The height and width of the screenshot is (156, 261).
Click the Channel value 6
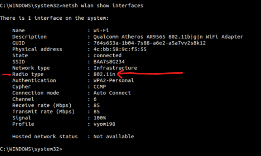coord(95,99)
